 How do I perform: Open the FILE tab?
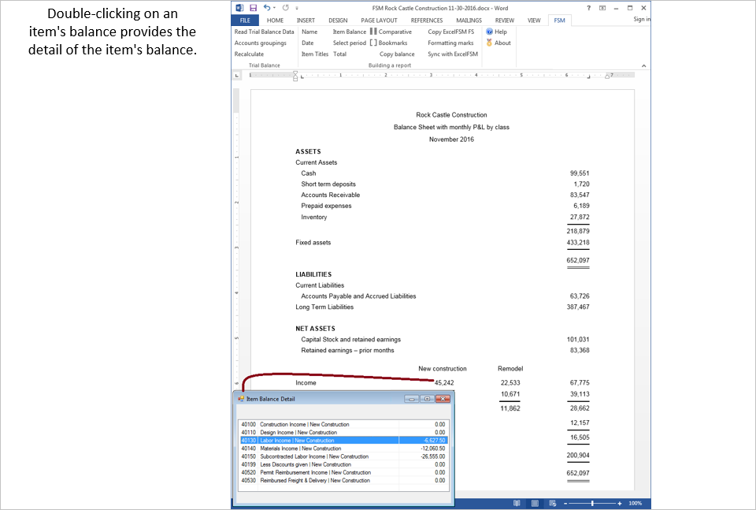245,20
